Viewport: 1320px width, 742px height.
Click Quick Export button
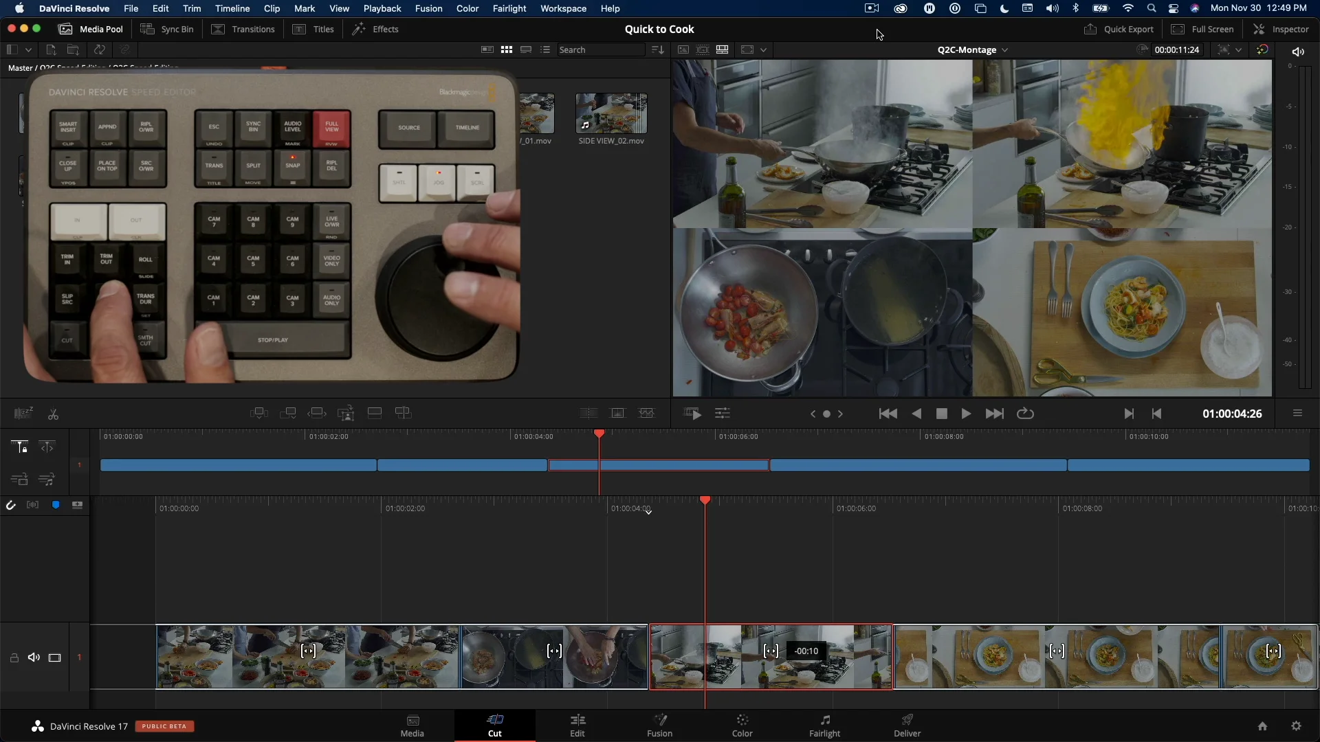tap(1119, 29)
